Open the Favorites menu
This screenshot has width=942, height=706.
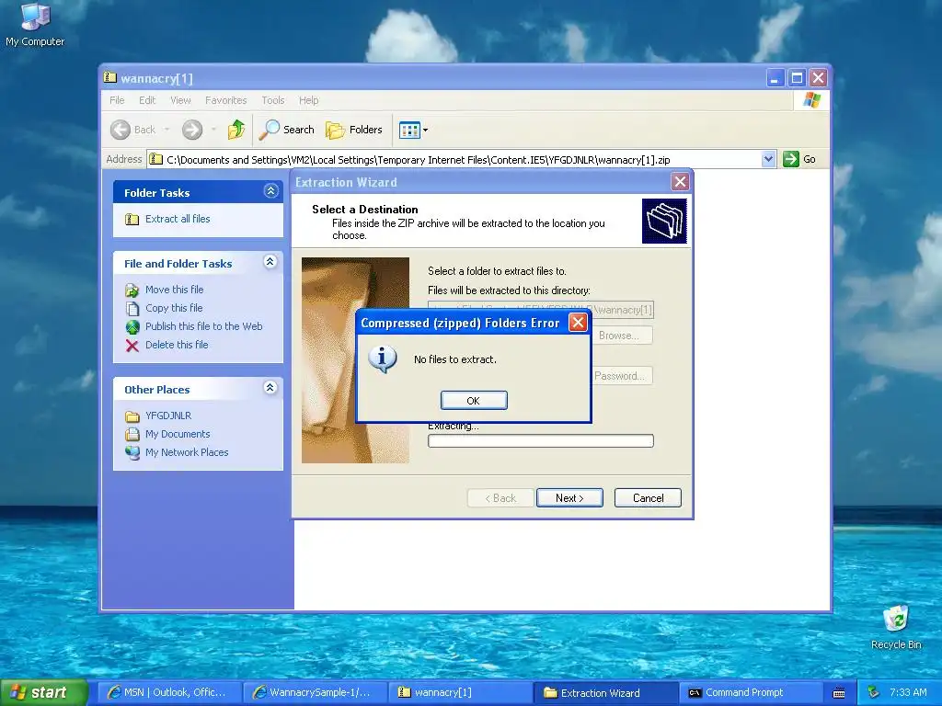[226, 100]
